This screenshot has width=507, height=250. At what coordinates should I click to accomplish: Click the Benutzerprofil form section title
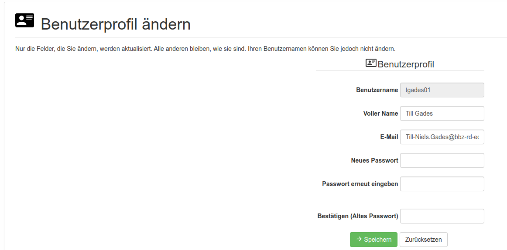pos(406,64)
